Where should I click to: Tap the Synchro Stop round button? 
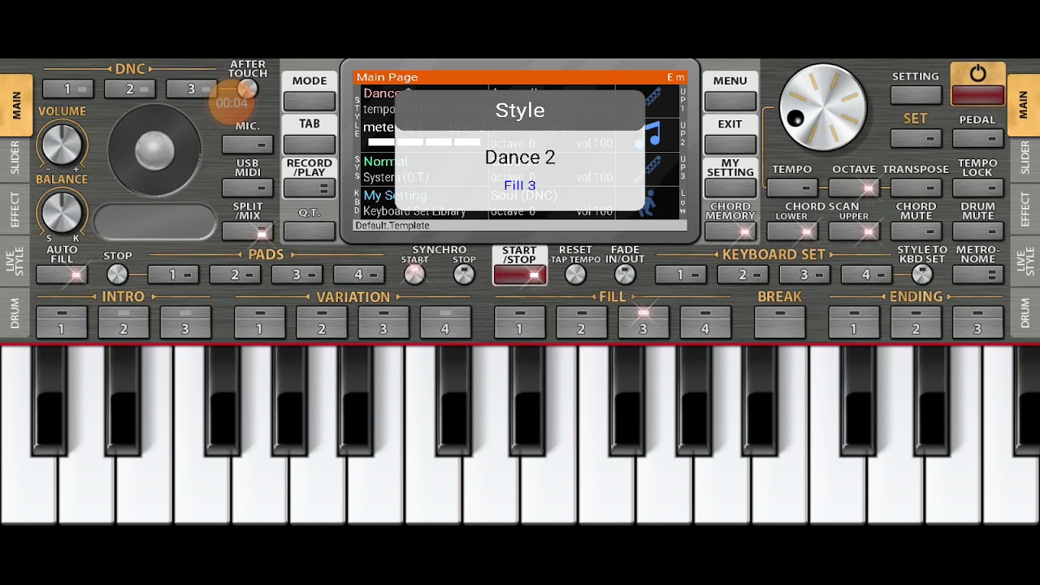point(464,275)
